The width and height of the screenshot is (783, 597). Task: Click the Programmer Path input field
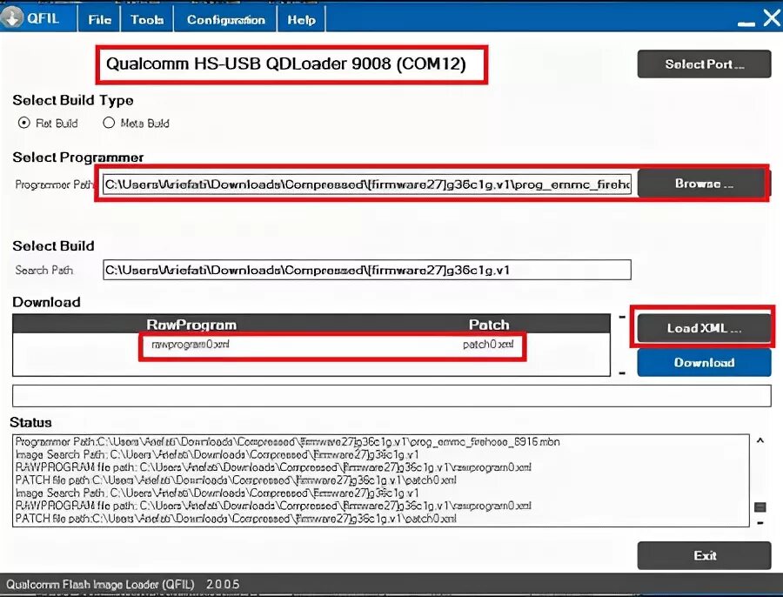(367, 184)
